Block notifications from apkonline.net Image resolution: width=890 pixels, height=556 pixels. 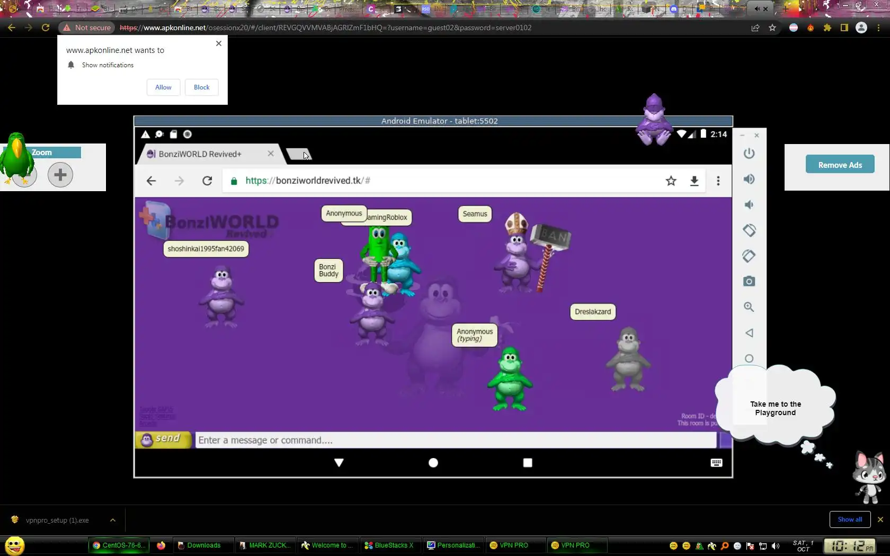pyautogui.click(x=201, y=87)
